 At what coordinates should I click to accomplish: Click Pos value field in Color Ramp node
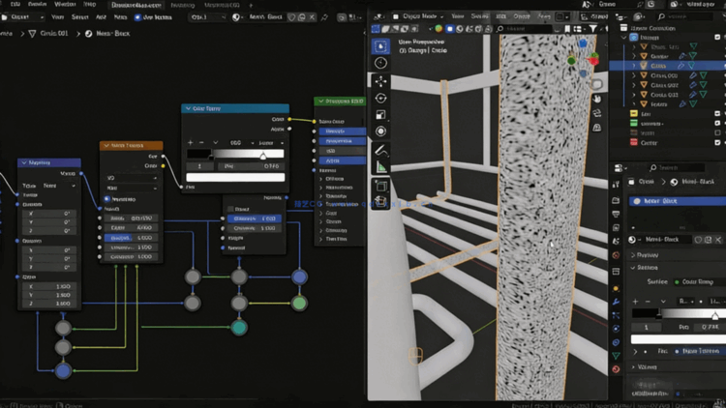pos(252,166)
